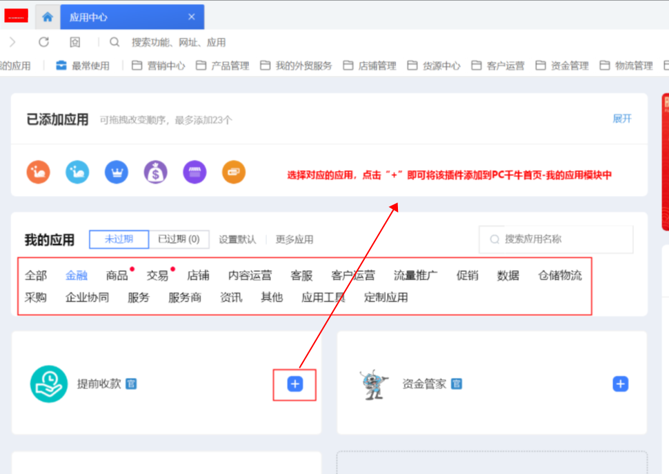Click the 更多应用 link

point(294,239)
